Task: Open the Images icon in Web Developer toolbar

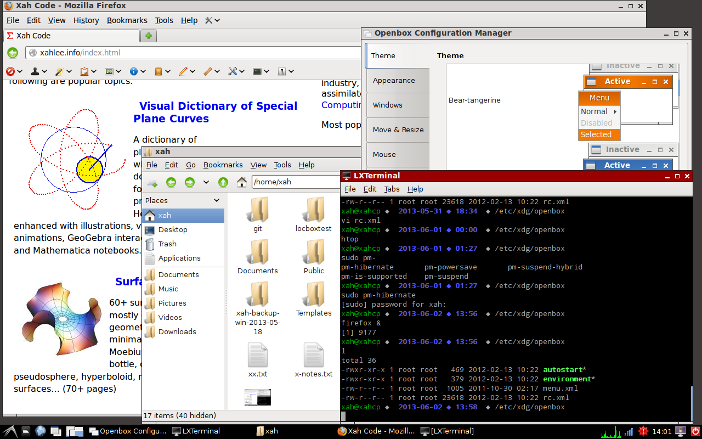Action: (x=109, y=71)
